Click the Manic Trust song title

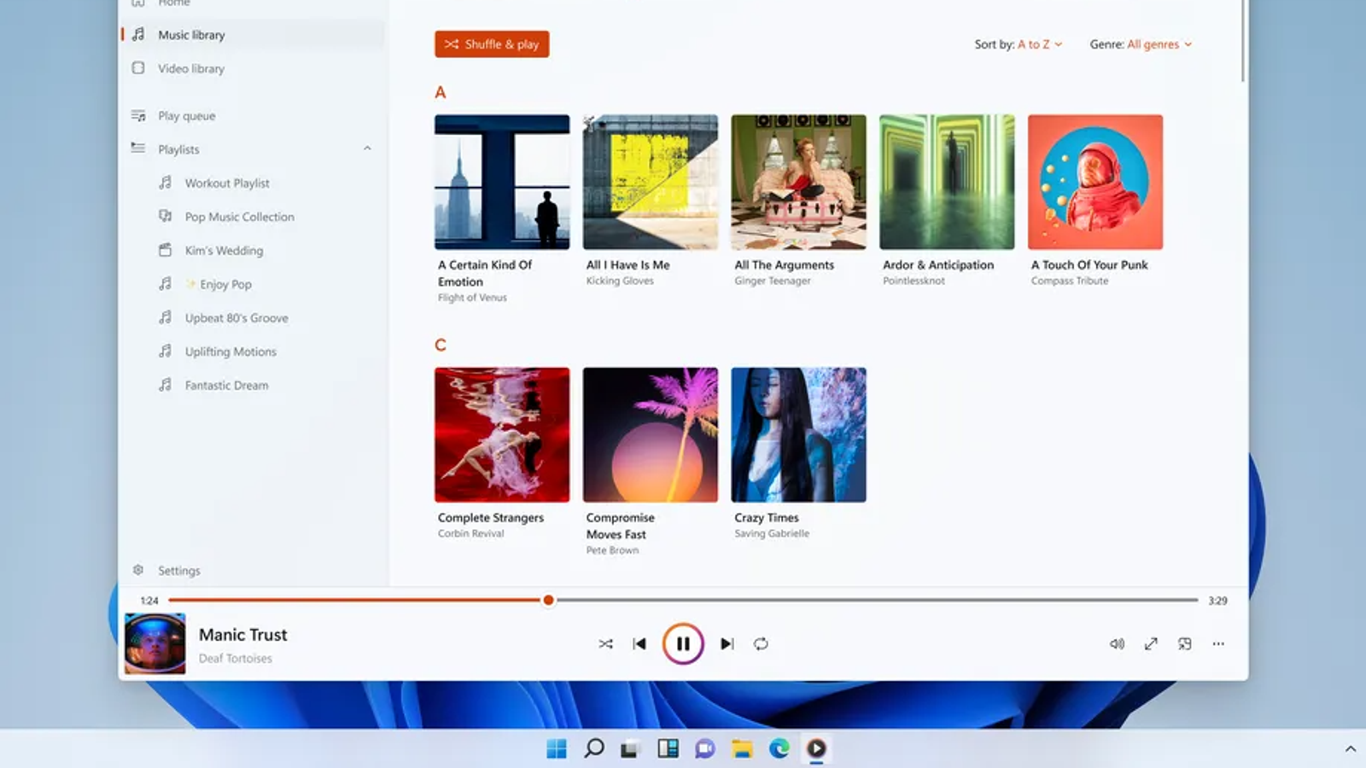243,635
